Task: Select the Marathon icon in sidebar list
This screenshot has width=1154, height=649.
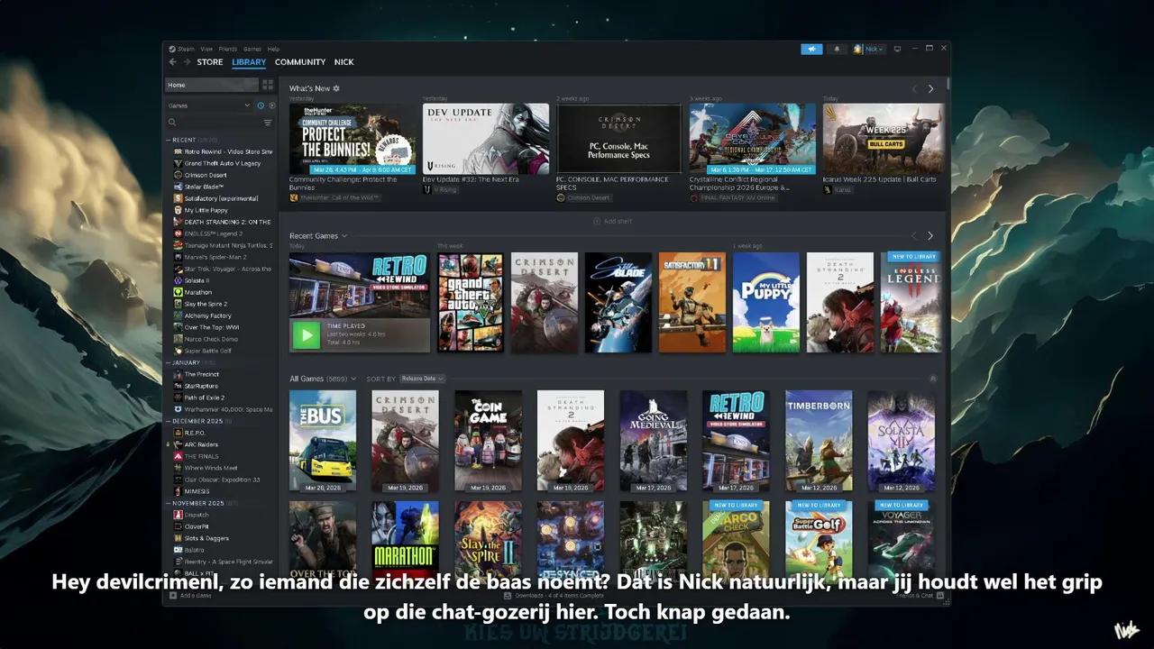Action: [x=178, y=292]
